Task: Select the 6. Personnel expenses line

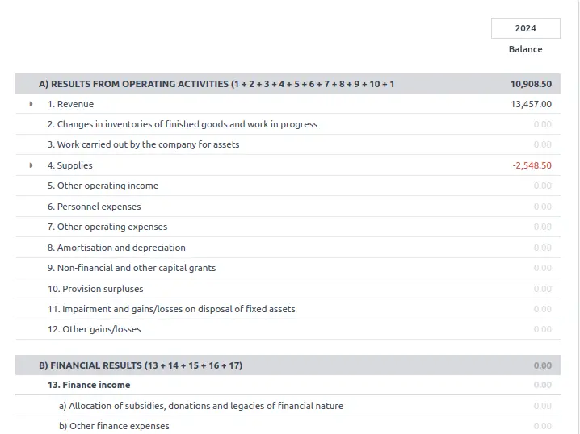Action: click(94, 207)
